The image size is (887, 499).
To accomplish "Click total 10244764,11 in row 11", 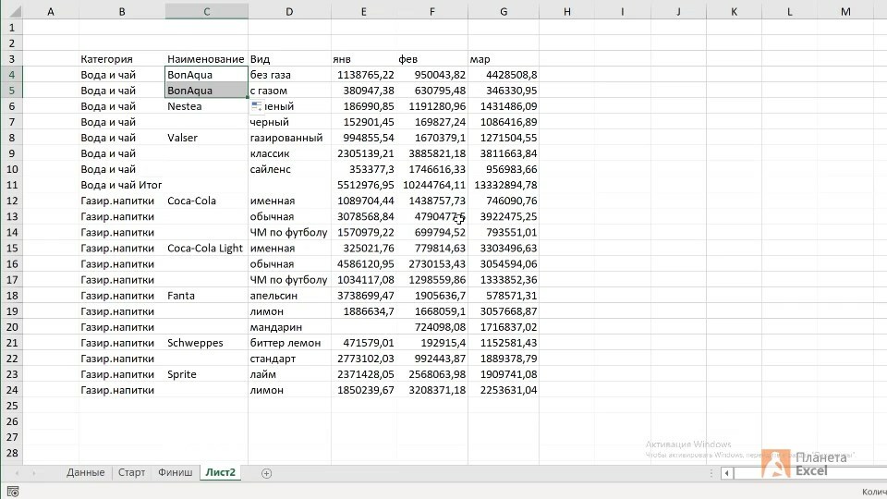I will [x=432, y=185].
